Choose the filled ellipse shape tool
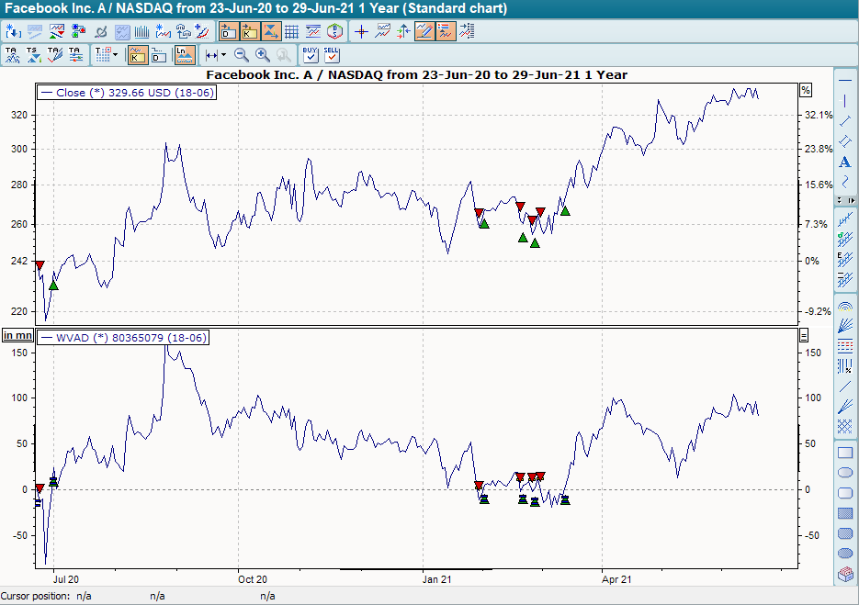 pyautogui.click(x=845, y=553)
